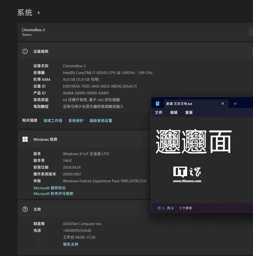Open the 编辑 menu in Notepad
The image size is (253, 256).
pyautogui.click(x=174, y=113)
